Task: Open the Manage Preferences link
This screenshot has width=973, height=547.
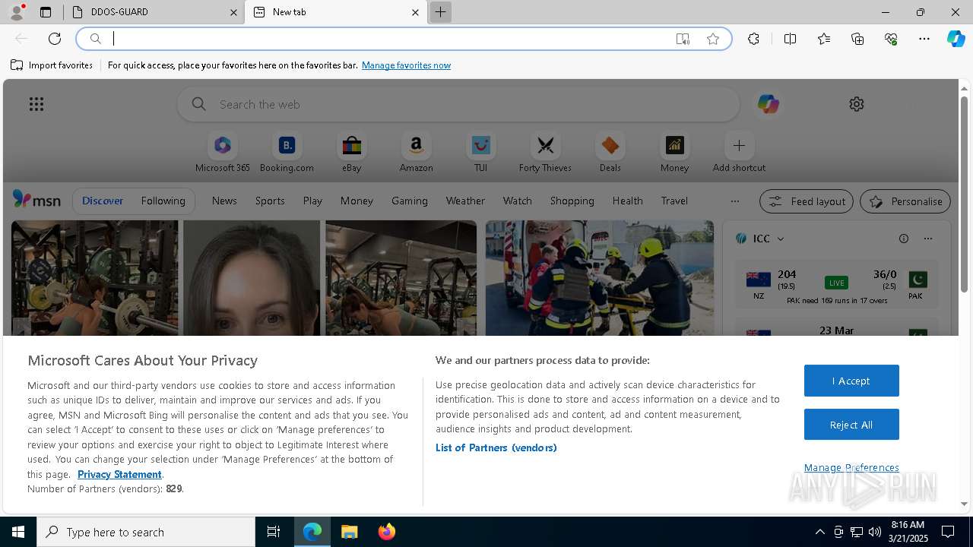Action: (851, 467)
